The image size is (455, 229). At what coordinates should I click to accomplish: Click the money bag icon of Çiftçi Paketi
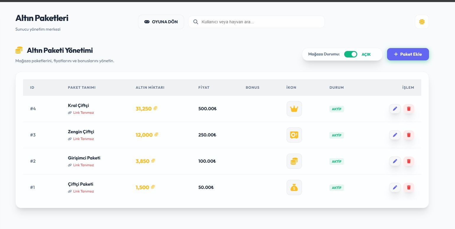pyautogui.click(x=294, y=187)
